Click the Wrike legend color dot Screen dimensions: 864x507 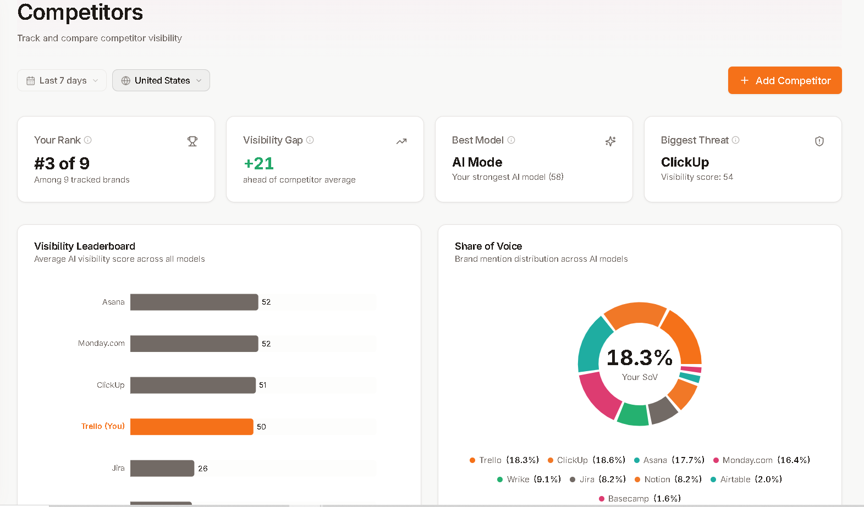point(500,480)
